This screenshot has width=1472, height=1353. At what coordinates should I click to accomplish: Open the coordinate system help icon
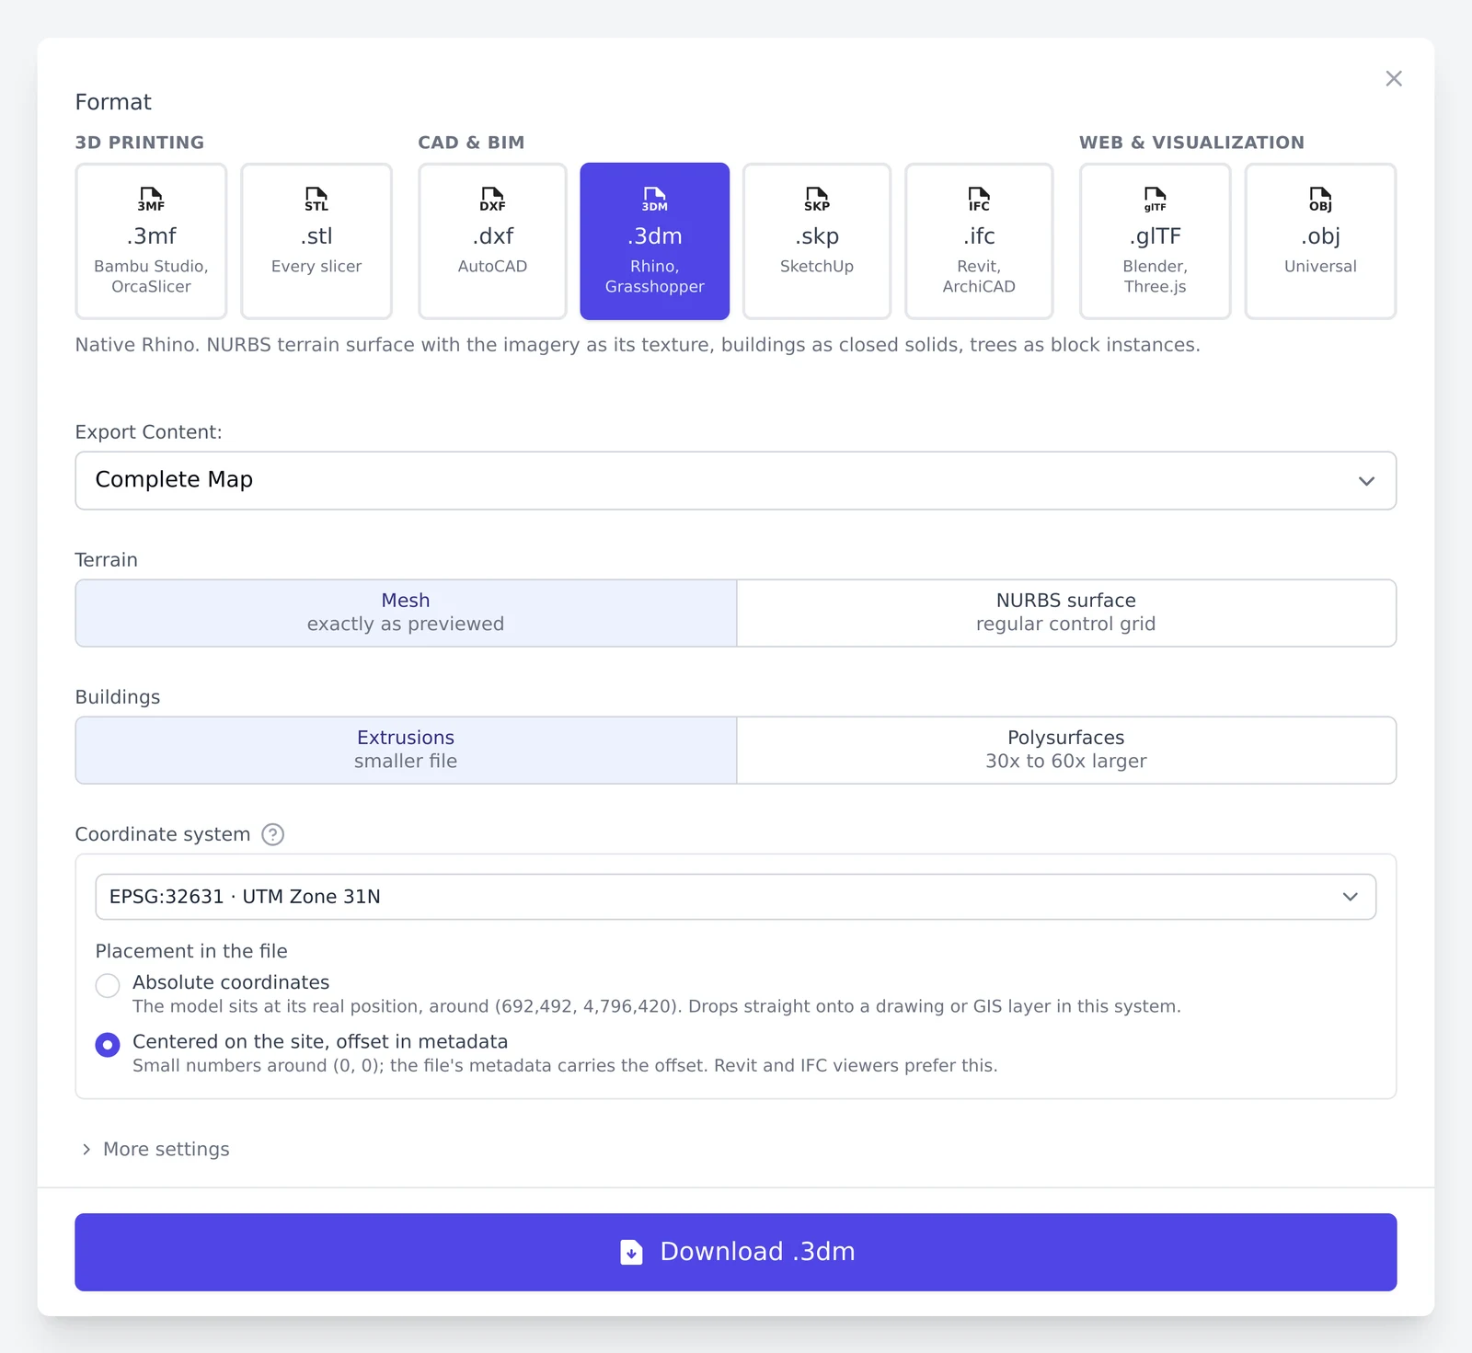click(x=273, y=834)
